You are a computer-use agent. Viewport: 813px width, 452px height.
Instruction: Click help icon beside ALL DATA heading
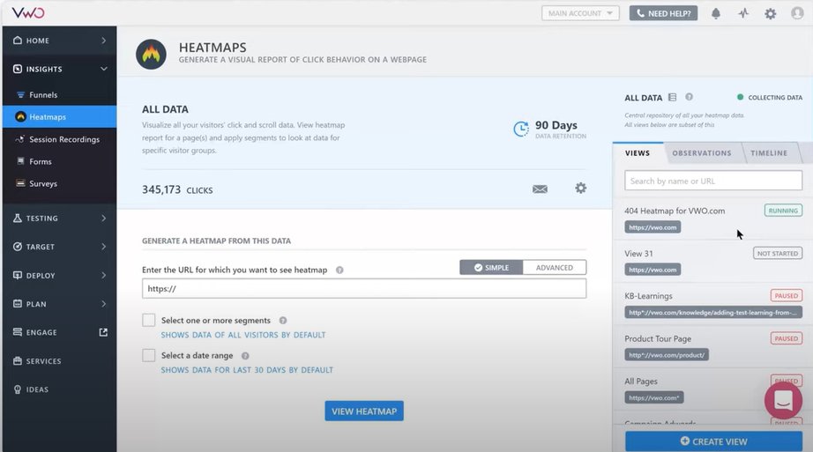(689, 97)
